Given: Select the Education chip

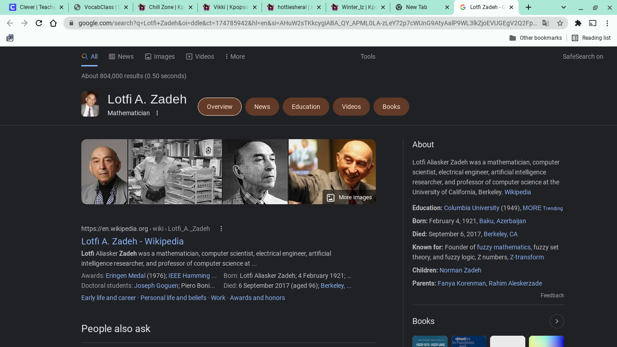Looking at the screenshot, I should pyautogui.click(x=306, y=107).
